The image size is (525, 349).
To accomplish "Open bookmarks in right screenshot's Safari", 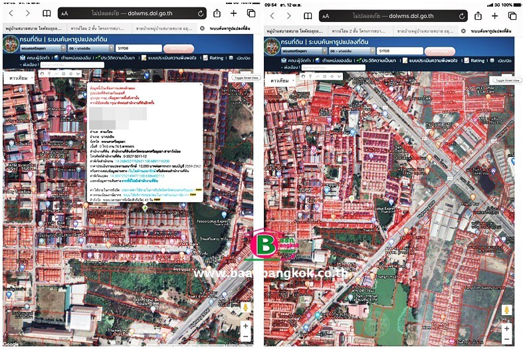I will click(308, 16).
